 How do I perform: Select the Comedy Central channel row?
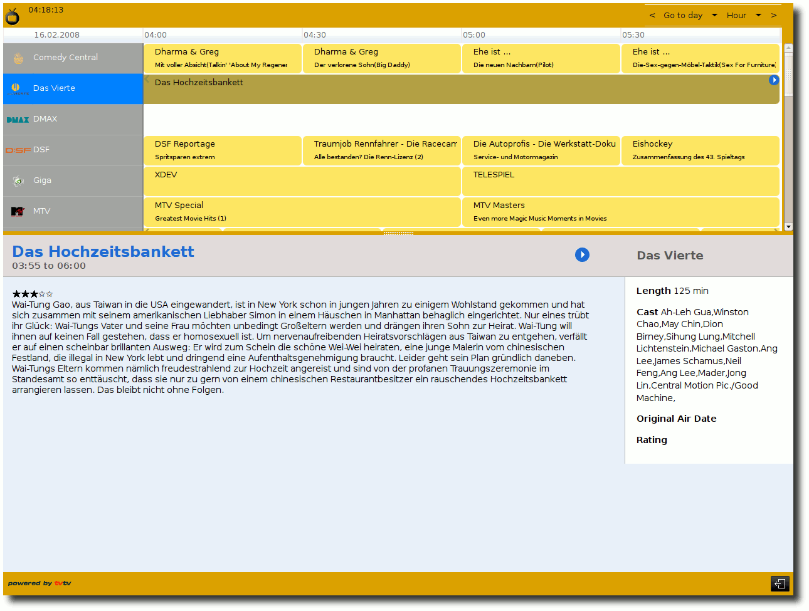click(x=73, y=58)
